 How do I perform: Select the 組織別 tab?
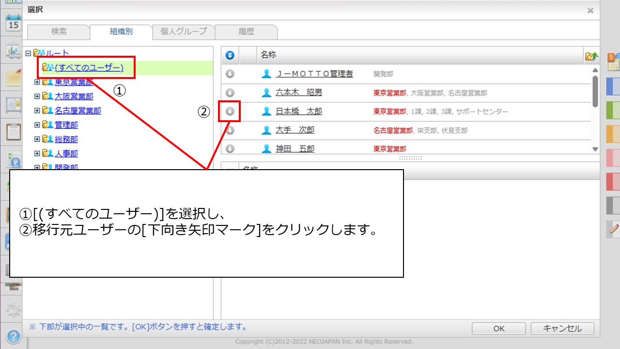(x=121, y=32)
